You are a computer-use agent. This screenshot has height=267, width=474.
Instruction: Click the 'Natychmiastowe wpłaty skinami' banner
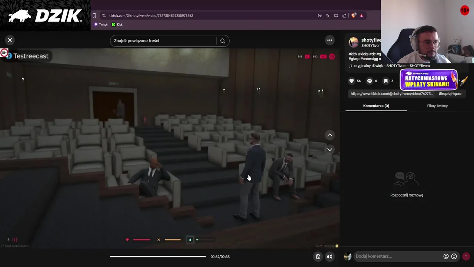(429, 80)
